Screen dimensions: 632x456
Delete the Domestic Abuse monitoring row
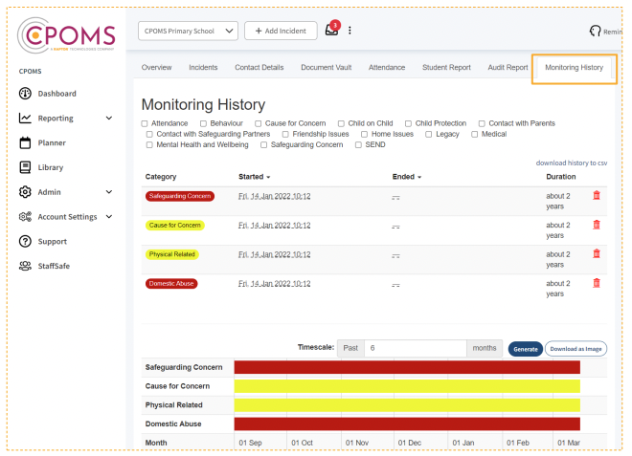(x=597, y=283)
